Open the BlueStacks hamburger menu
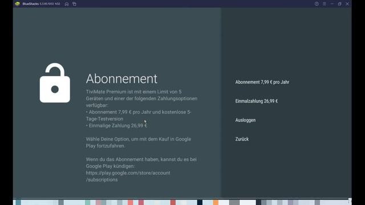 click(325, 4)
